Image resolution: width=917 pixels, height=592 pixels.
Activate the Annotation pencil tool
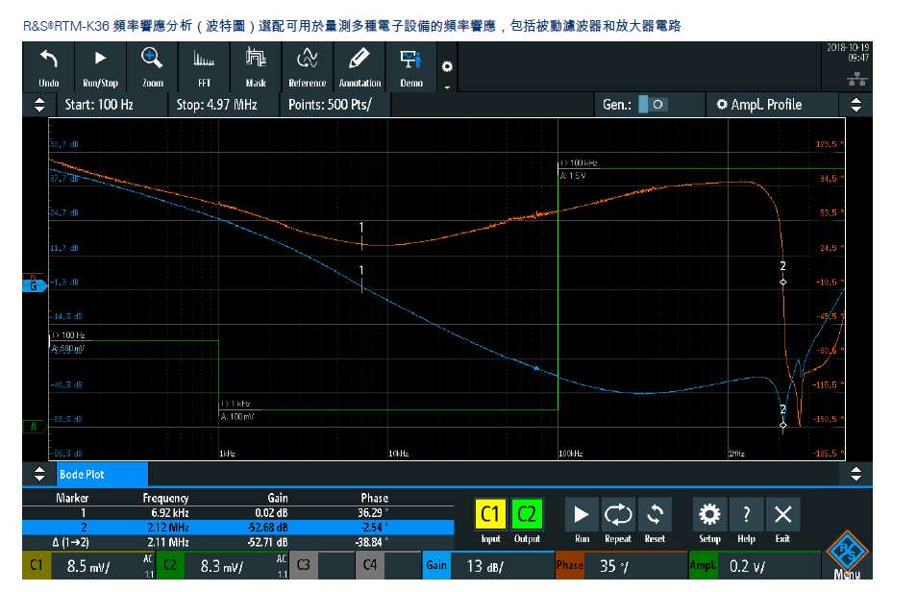coord(359,67)
